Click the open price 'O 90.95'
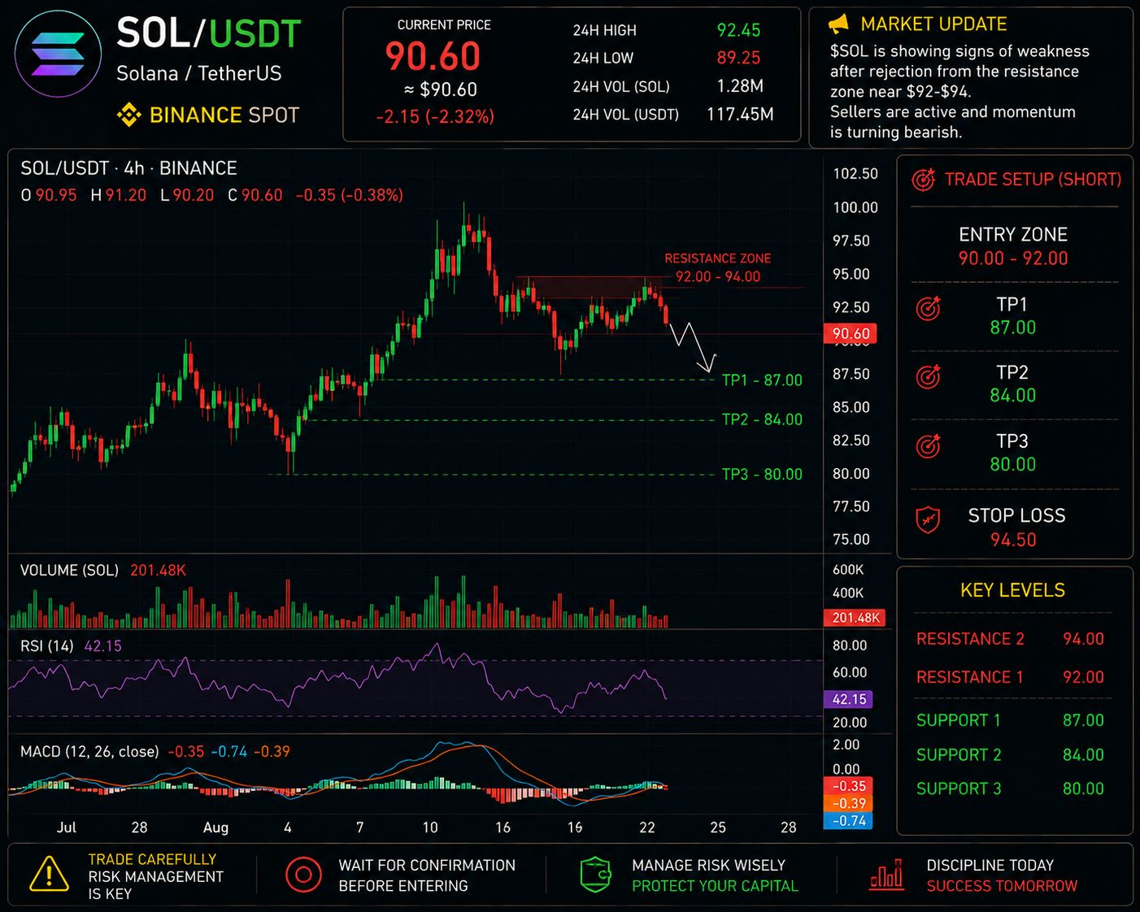The width and height of the screenshot is (1140, 912). point(49,195)
